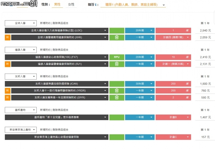Open 計劃一 (雜費20萬) plan dropdown
The image size is (215, 149).
click(x=173, y=64)
